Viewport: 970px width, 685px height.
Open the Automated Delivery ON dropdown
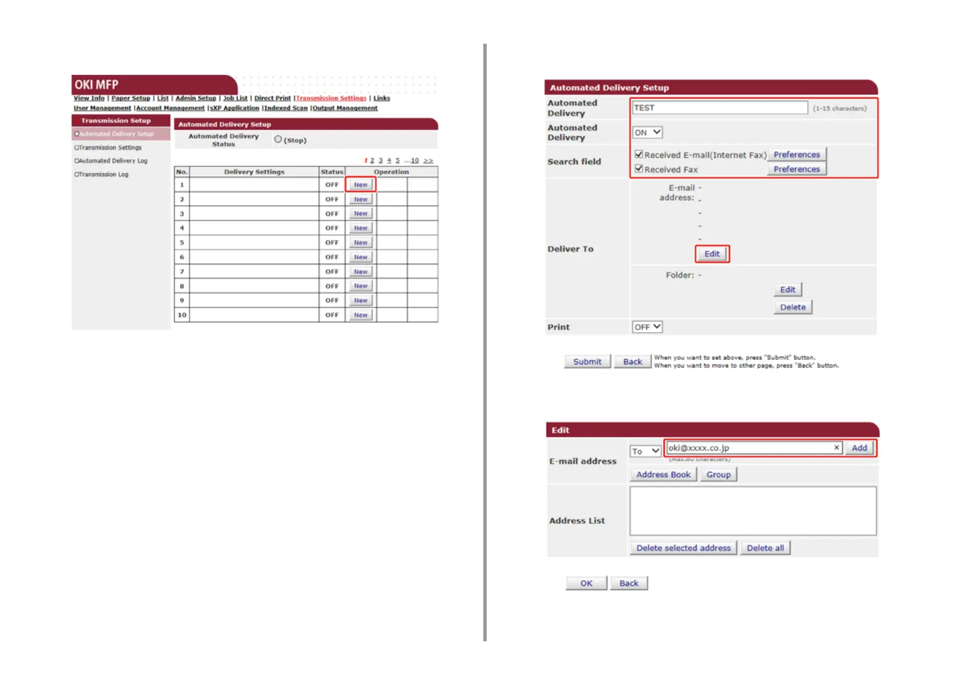647,132
